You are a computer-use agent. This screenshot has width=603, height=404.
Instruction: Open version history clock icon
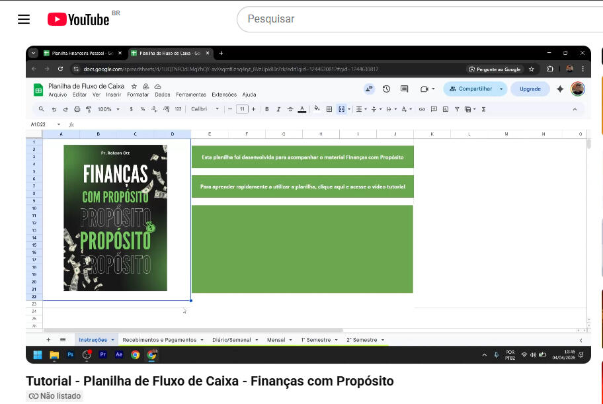[386, 89]
